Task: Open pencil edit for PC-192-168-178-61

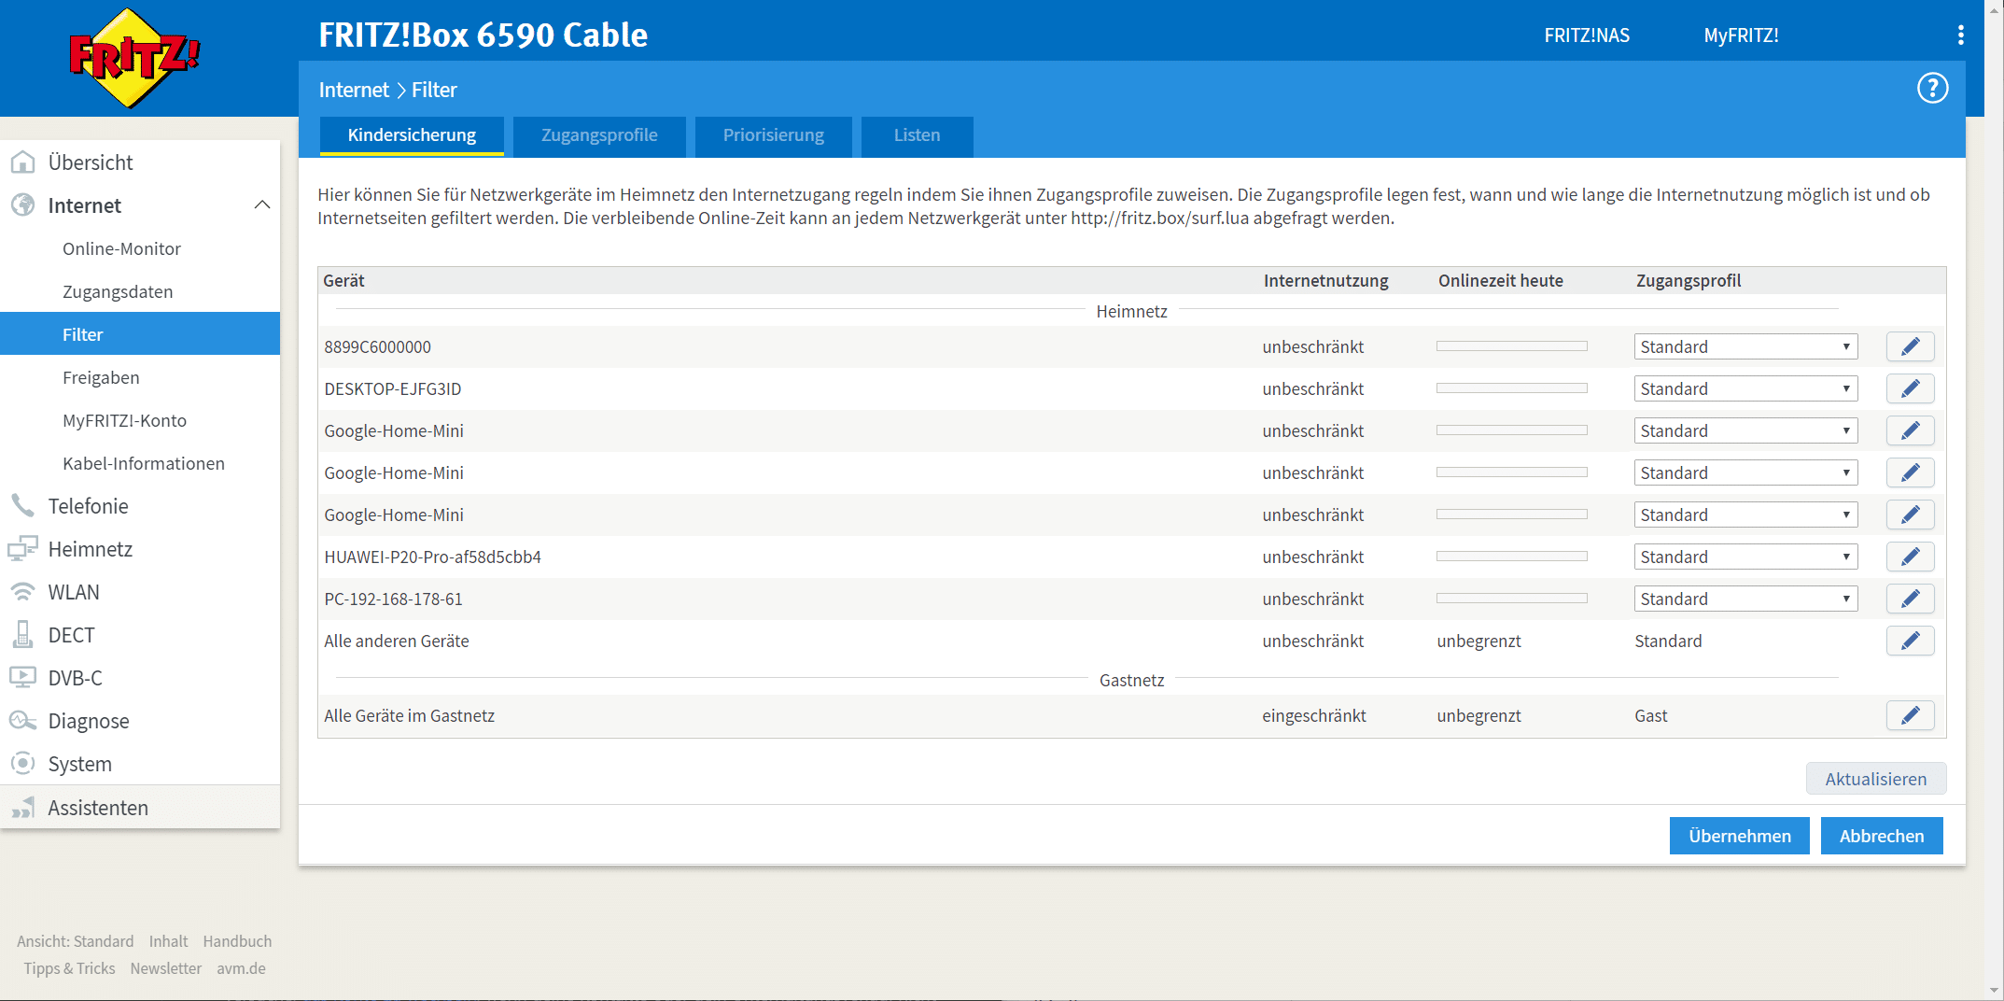Action: [x=1910, y=599]
